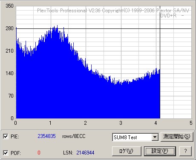Click the 140 value on the Y axis
The image size is (196, 160).
click(10, 73)
